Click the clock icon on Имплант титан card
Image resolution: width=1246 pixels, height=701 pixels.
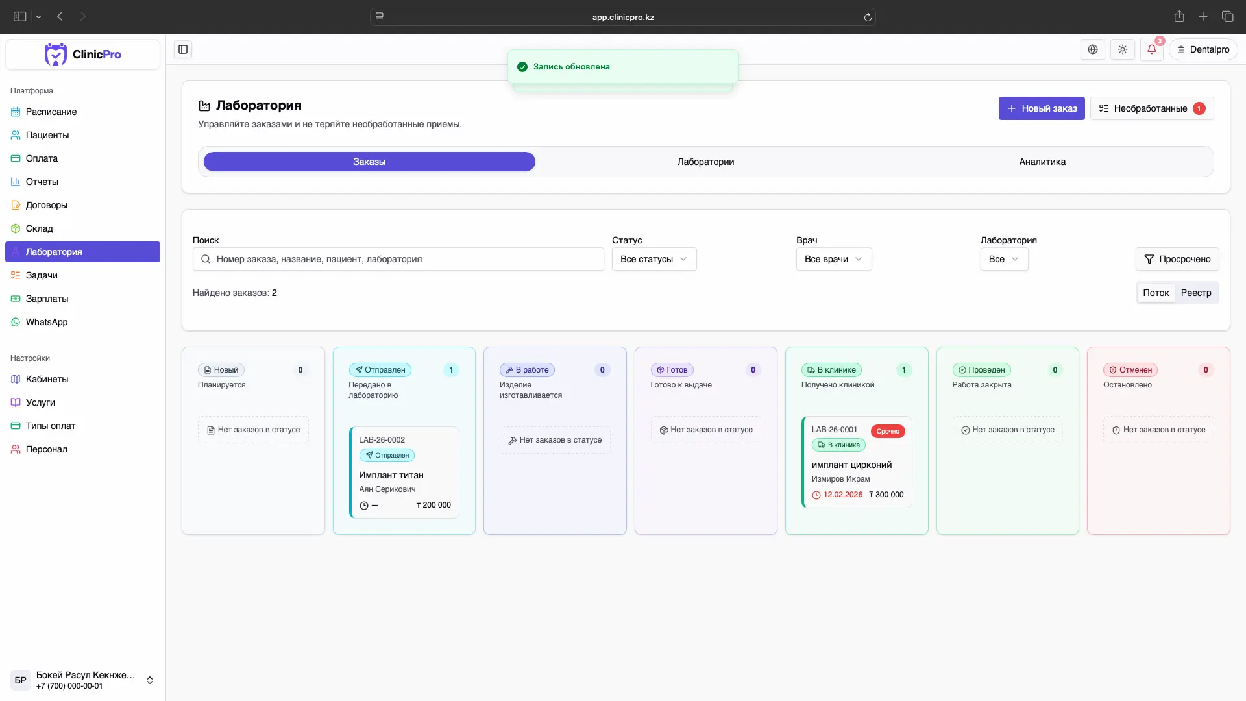point(364,506)
